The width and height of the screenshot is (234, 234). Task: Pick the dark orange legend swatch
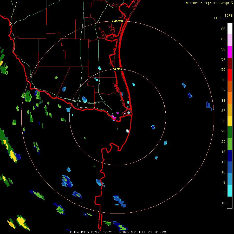tap(230, 86)
